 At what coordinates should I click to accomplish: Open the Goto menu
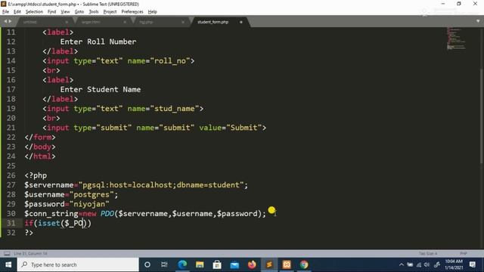point(79,12)
